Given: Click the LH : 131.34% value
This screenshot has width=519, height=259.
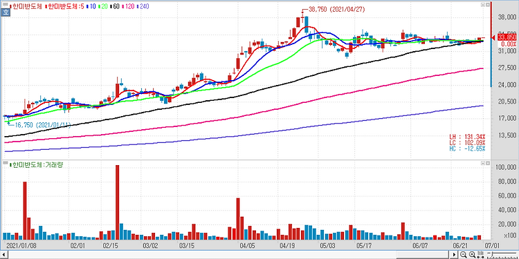Looking at the screenshot, I should point(467,137).
